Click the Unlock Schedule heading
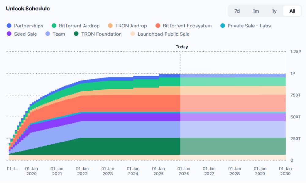The width and height of the screenshot is (306, 183). (x=28, y=9)
